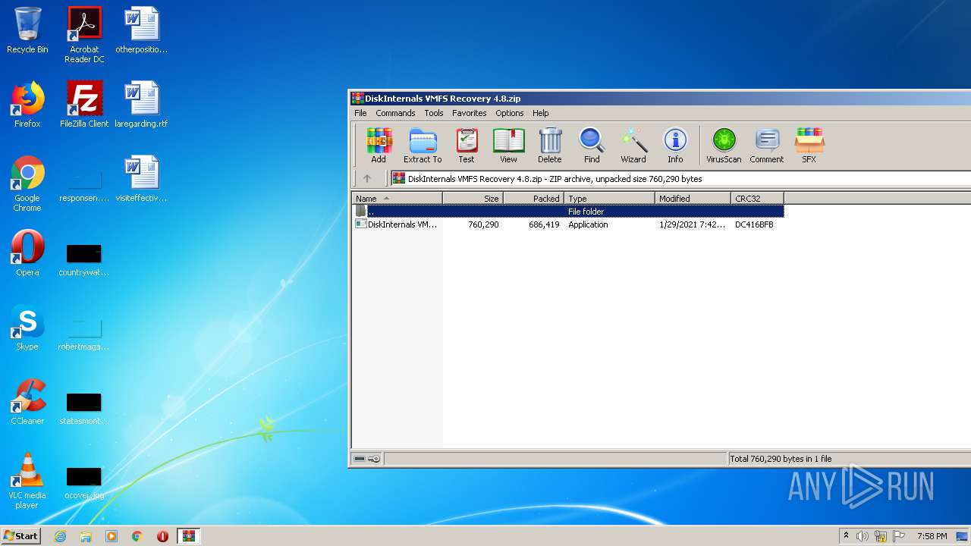Sort file list by CRC32 column
Image resolution: width=971 pixels, height=546 pixels.
coord(757,199)
